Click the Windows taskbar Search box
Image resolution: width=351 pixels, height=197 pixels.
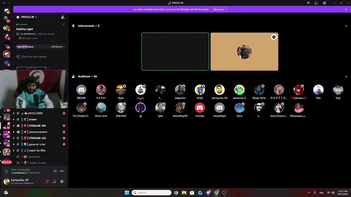[x=152, y=193]
